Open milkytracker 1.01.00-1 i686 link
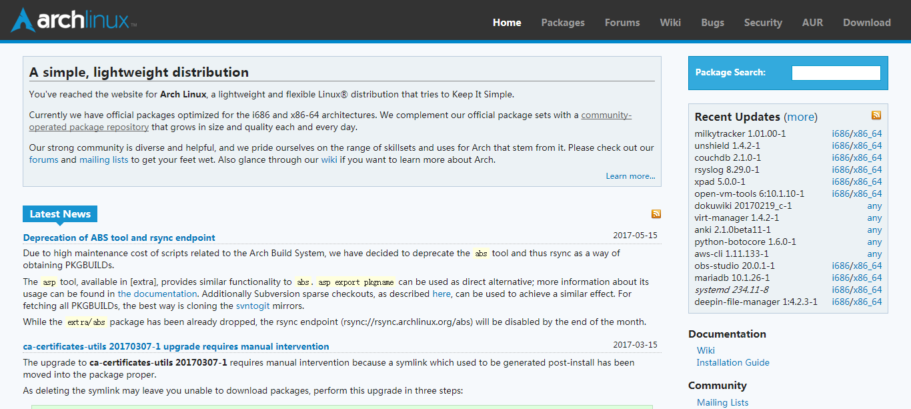911x409 pixels. coord(840,133)
